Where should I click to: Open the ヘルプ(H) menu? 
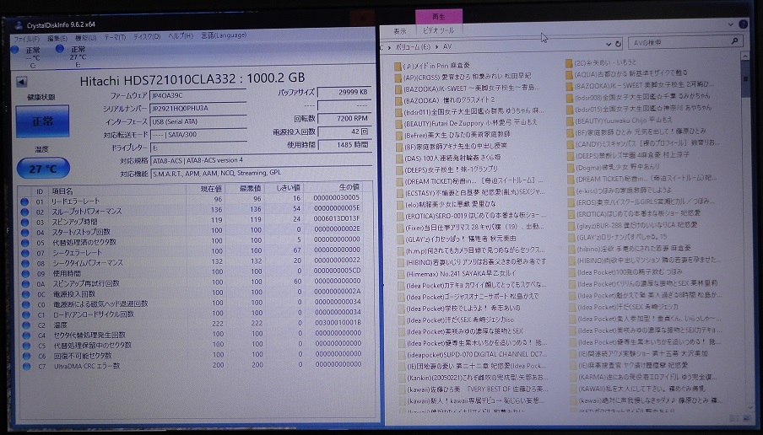pyautogui.click(x=181, y=36)
